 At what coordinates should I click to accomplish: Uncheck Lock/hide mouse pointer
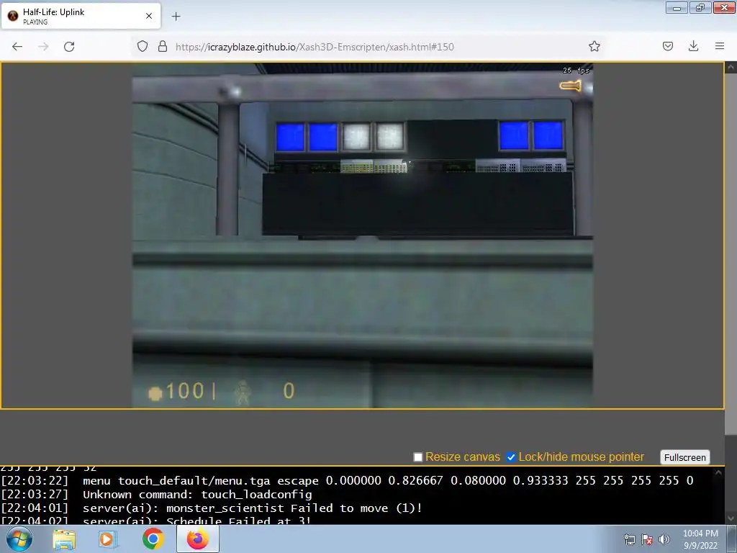511,457
